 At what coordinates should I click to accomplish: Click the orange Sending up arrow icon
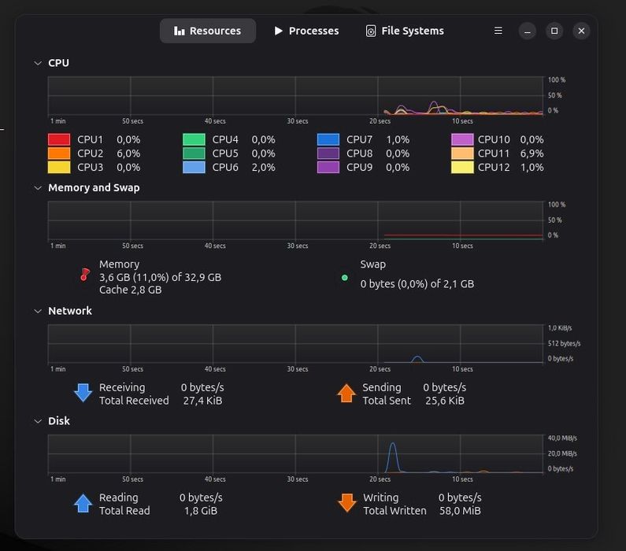346,393
